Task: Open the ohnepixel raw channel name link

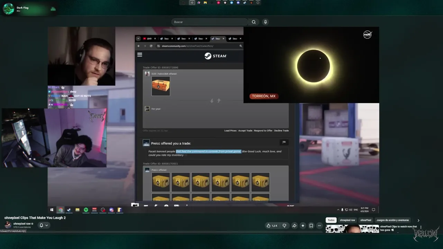Action: 22,224
